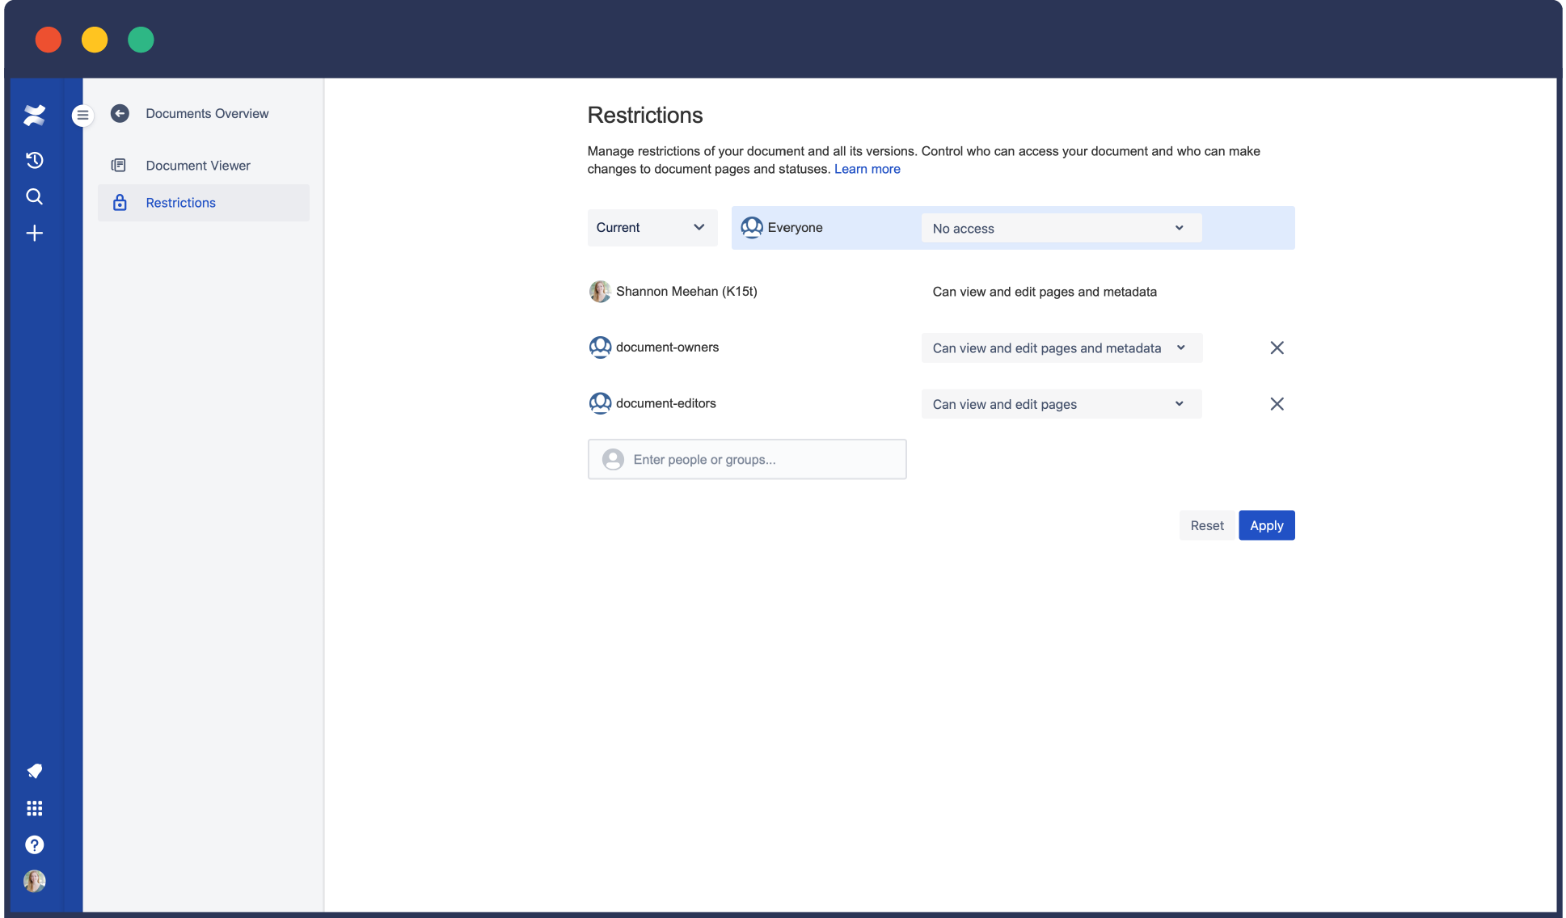The width and height of the screenshot is (1566, 918).
Task: Open the help question mark icon
Action: 34,844
